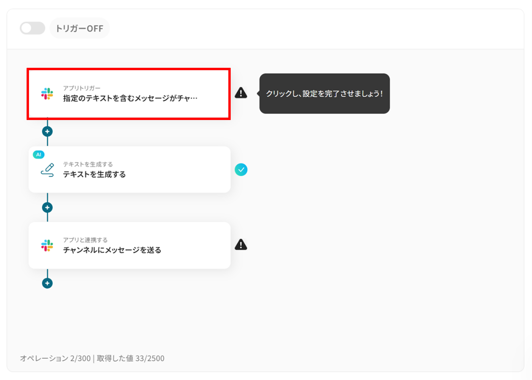
Task: Click the クリックし、設定を完了させましょう tooltip
Action: (x=325, y=93)
